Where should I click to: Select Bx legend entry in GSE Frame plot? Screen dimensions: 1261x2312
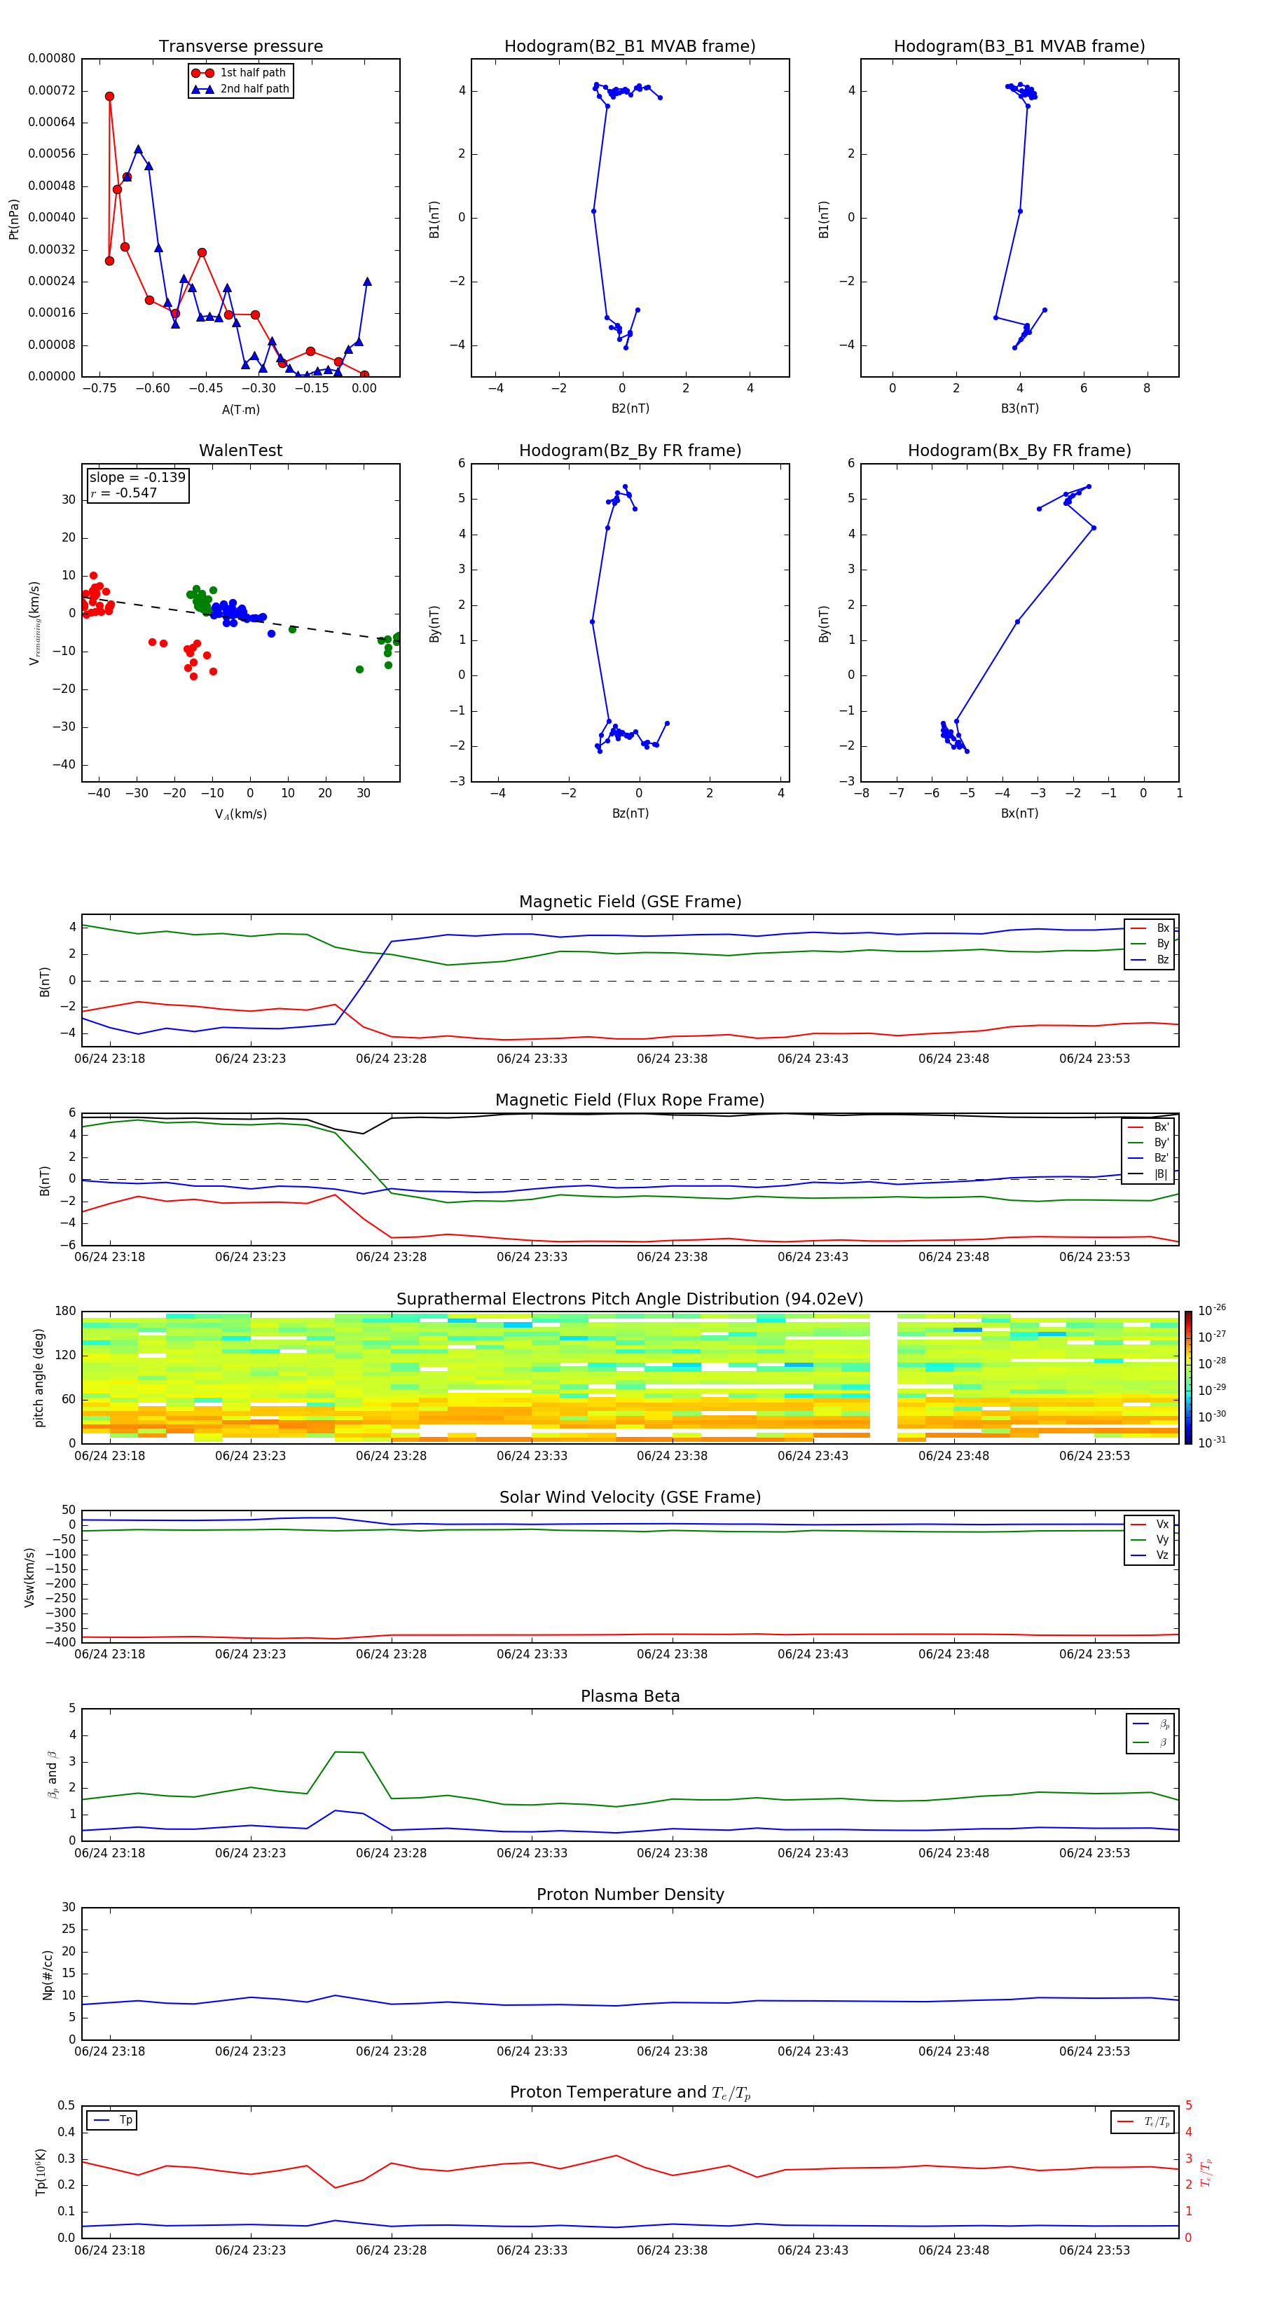tap(1150, 928)
